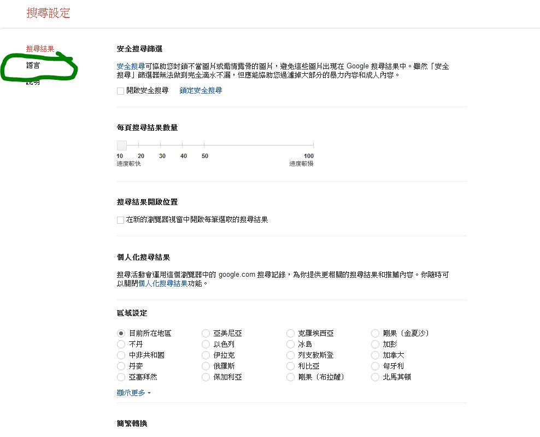
Task: Pick 以色列 in region settings
Action: [x=206, y=344]
